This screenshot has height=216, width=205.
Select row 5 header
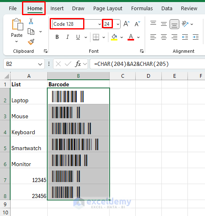[5, 144]
